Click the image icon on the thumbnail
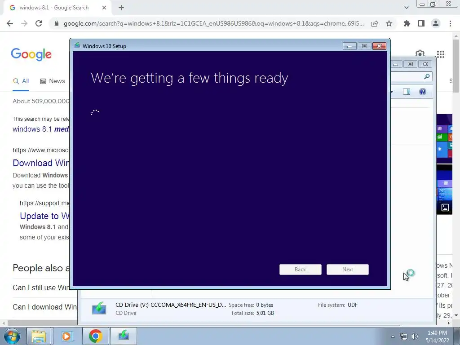 445,208
